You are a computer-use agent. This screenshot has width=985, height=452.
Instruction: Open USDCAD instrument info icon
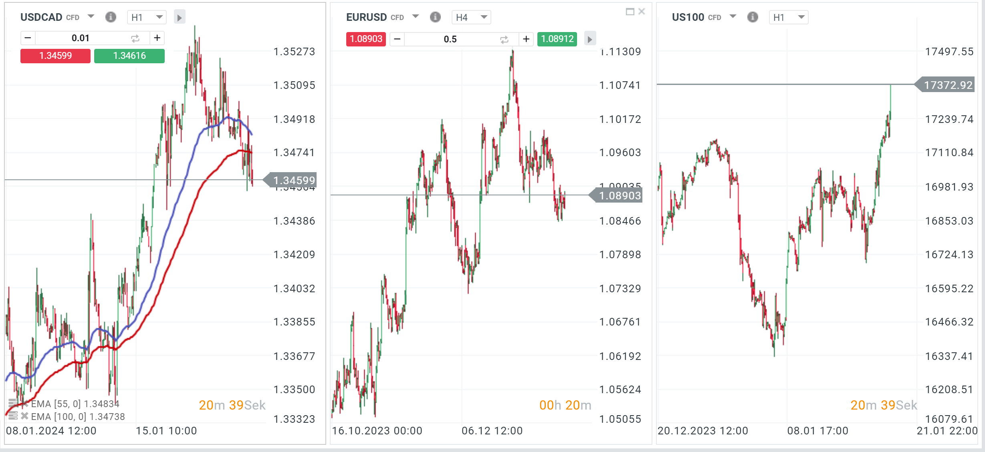(x=111, y=17)
